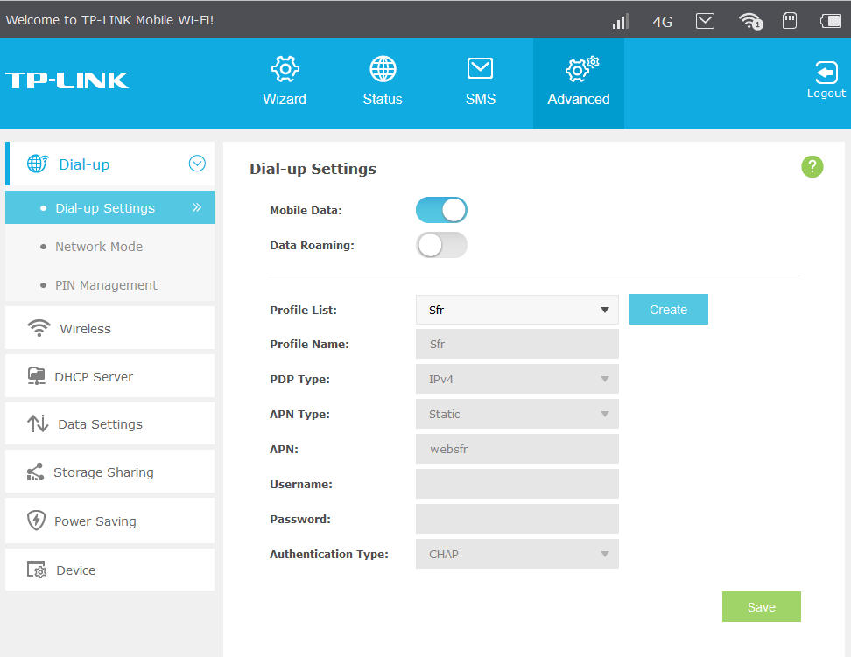The width and height of the screenshot is (851, 657).
Task: Select Dial-up Settings in sidebar
Action: (x=109, y=207)
